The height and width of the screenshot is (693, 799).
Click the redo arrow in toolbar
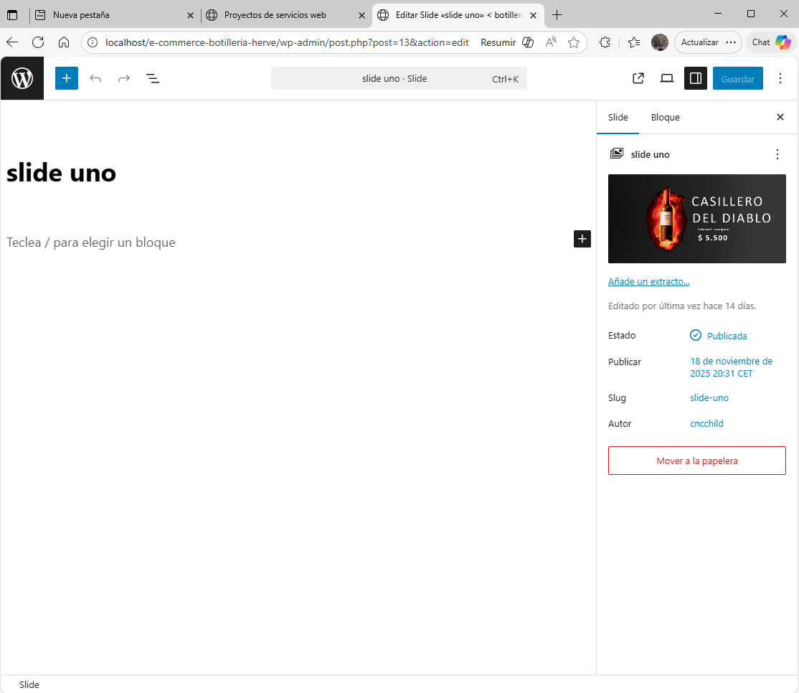(x=124, y=78)
